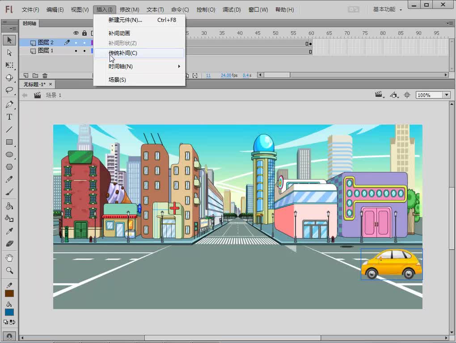
Task: Select the Hand tool
Action: coord(9,258)
